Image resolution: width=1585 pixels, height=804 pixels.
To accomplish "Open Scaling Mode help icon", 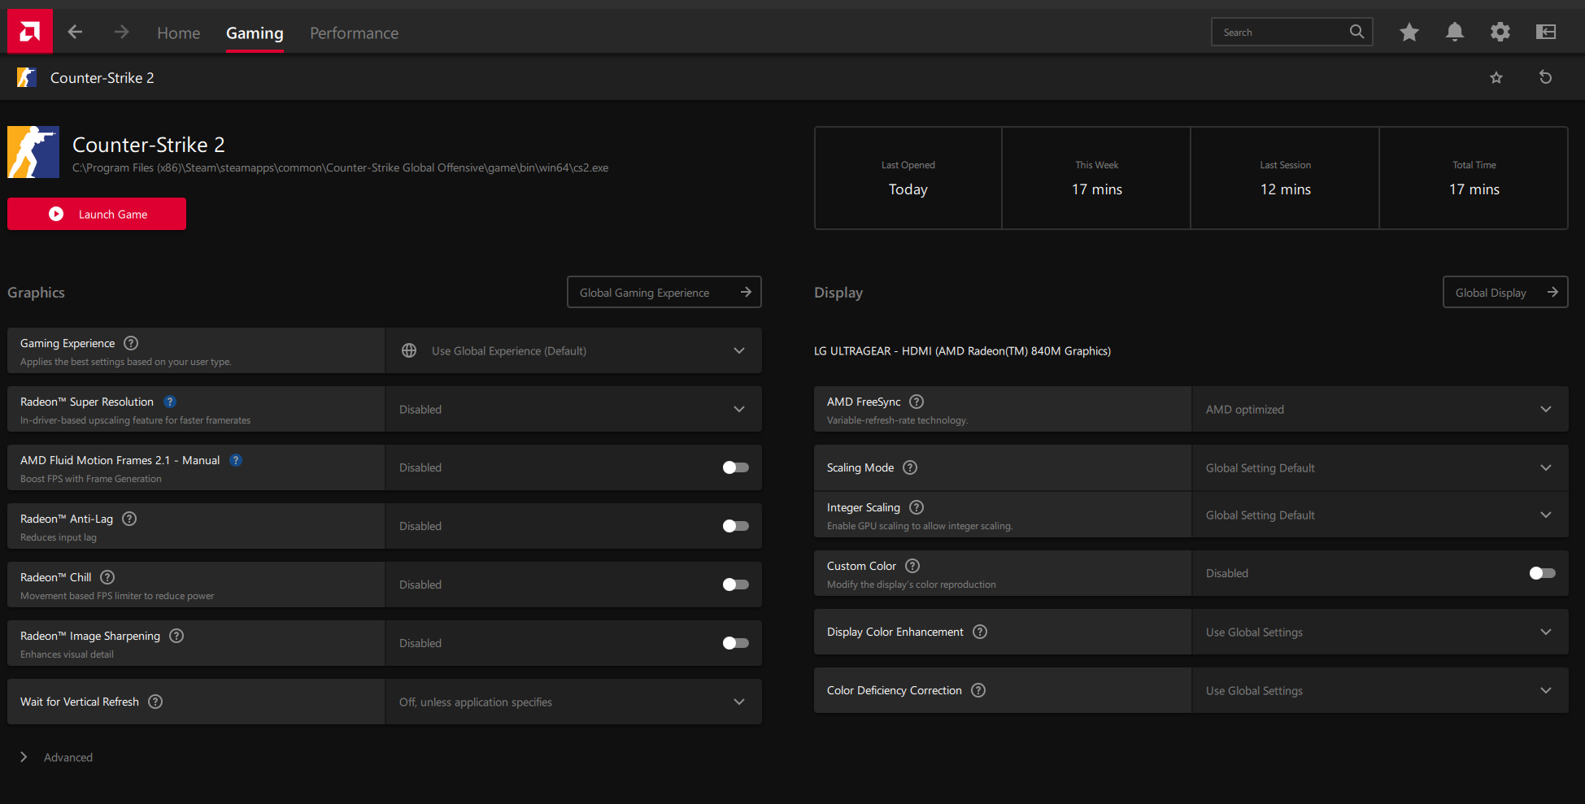I will tap(910, 467).
